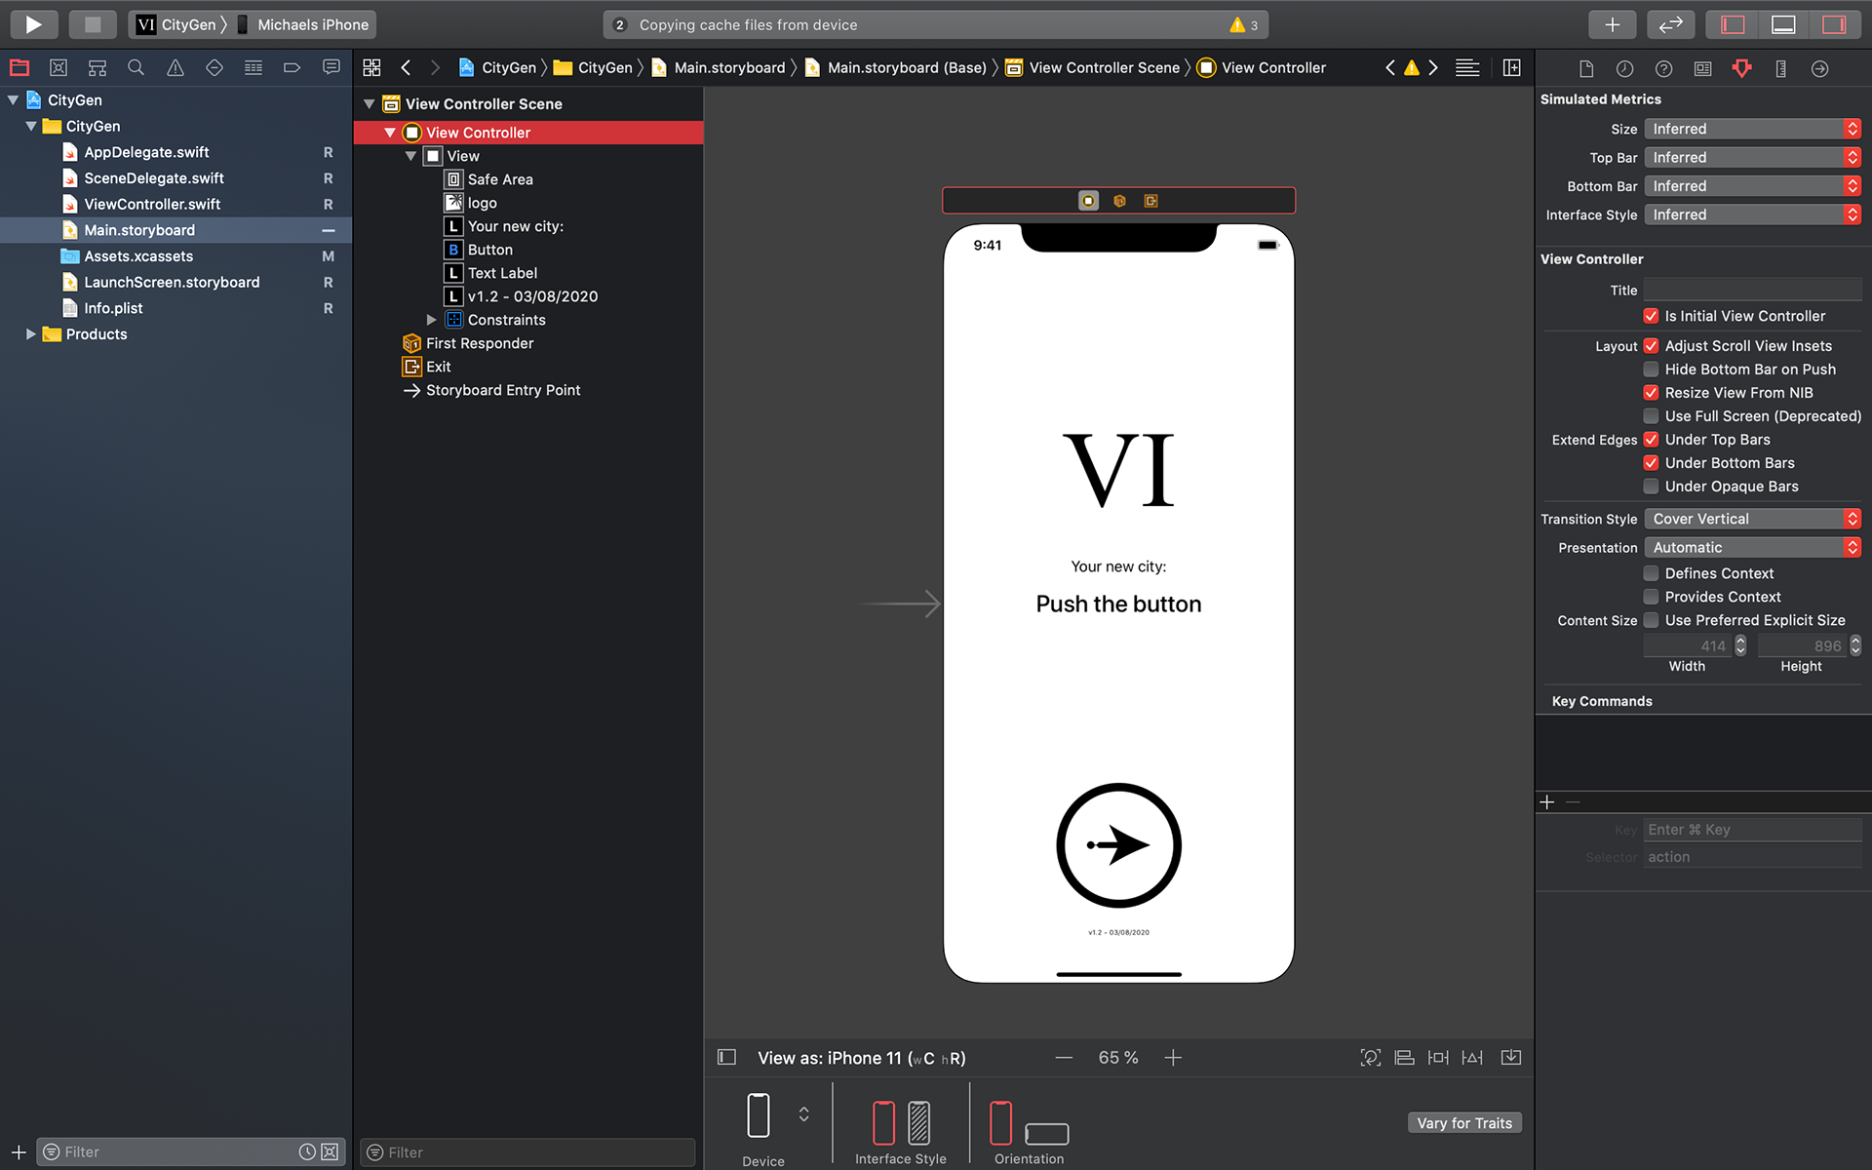Check Defines Context option
The height and width of the screenshot is (1170, 1872).
click(1651, 573)
